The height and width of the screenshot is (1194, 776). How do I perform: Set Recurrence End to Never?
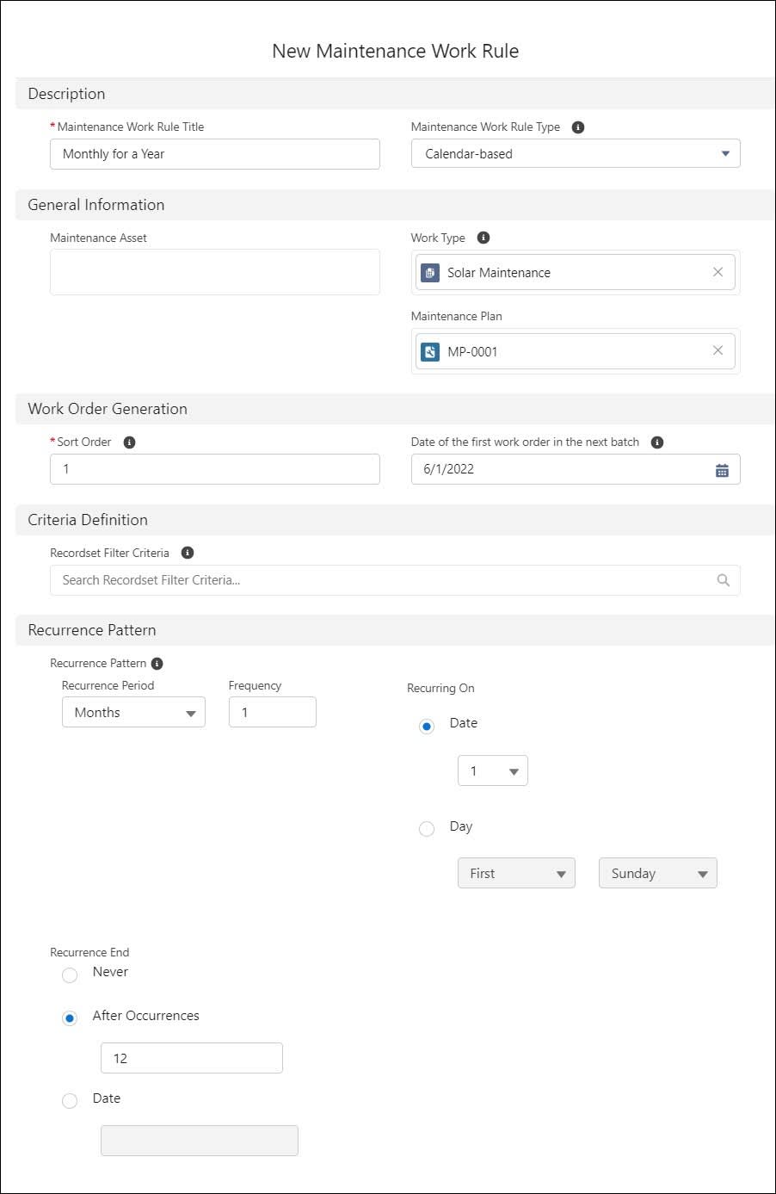pyautogui.click(x=70, y=975)
